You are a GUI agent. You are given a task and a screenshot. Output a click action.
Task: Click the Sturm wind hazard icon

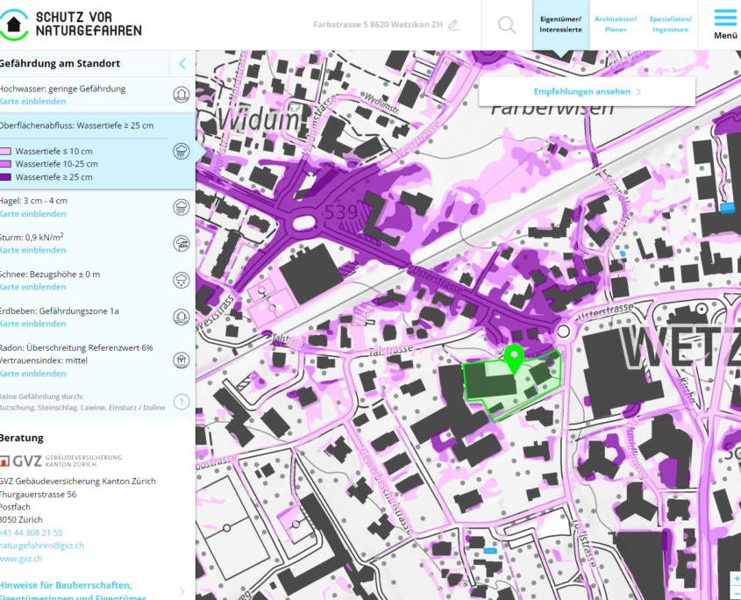tap(182, 244)
